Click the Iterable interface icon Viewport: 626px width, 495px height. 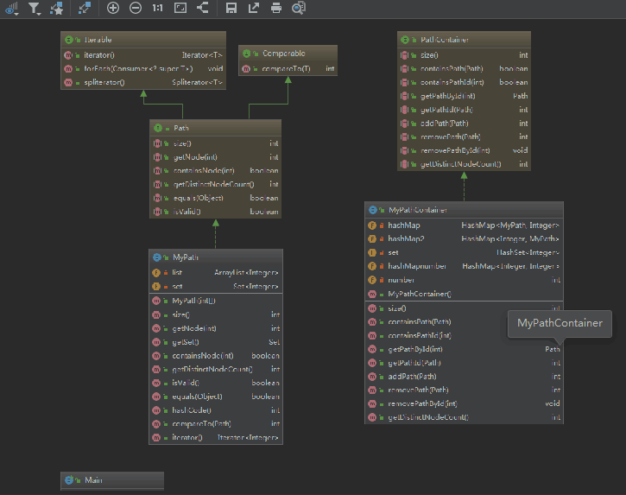coord(69,40)
